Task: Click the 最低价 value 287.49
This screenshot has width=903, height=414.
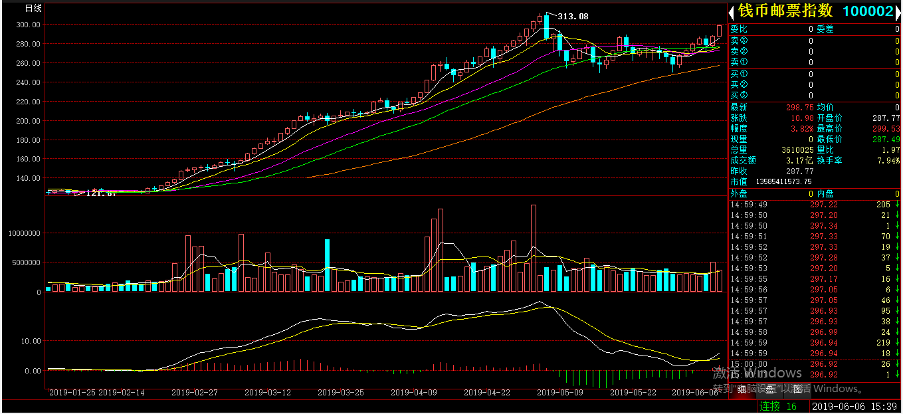Action: point(886,139)
